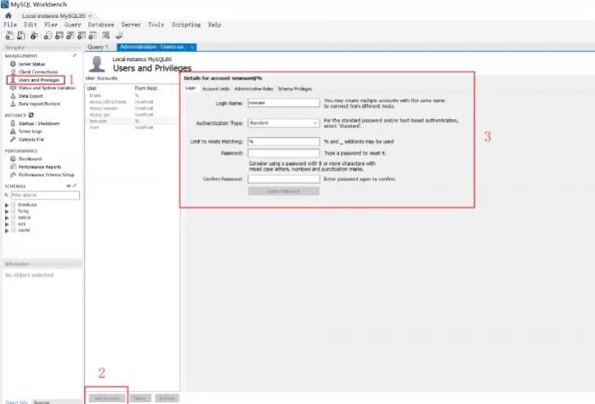This screenshot has width=595, height=404.
Task: Open Server Logs under Instance
Action: click(x=30, y=131)
